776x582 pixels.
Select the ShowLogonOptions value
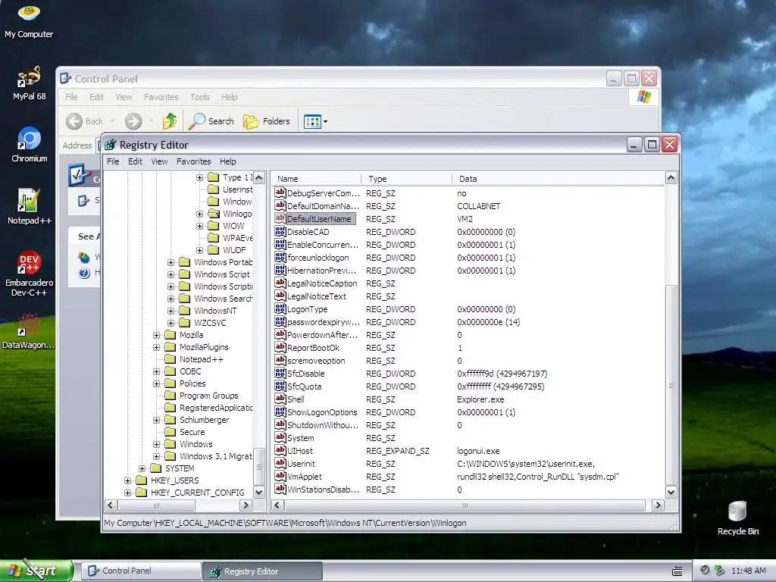click(x=322, y=412)
